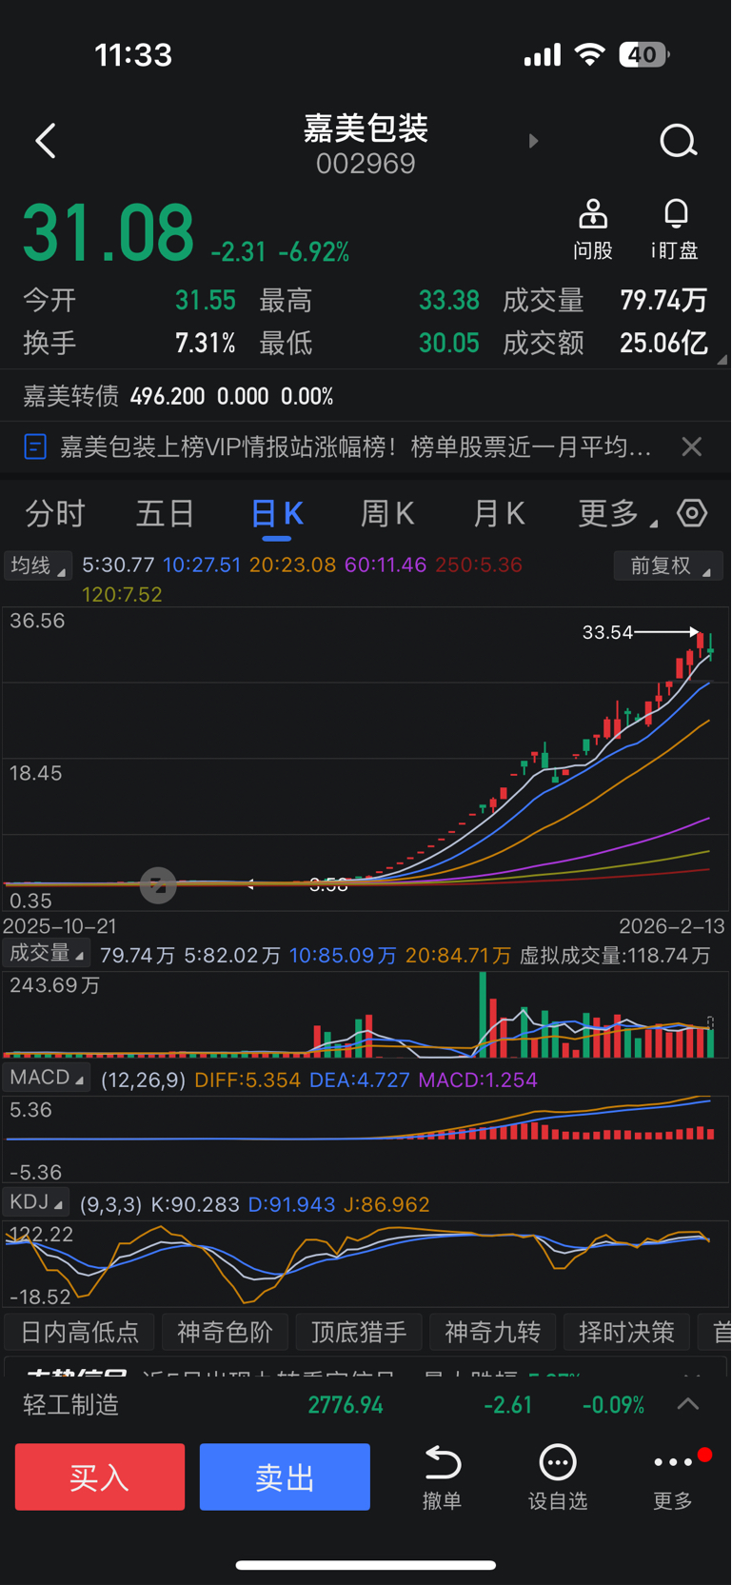Tap the 最低 value 30.05
732x1585 pixels.
pos(449,343)
